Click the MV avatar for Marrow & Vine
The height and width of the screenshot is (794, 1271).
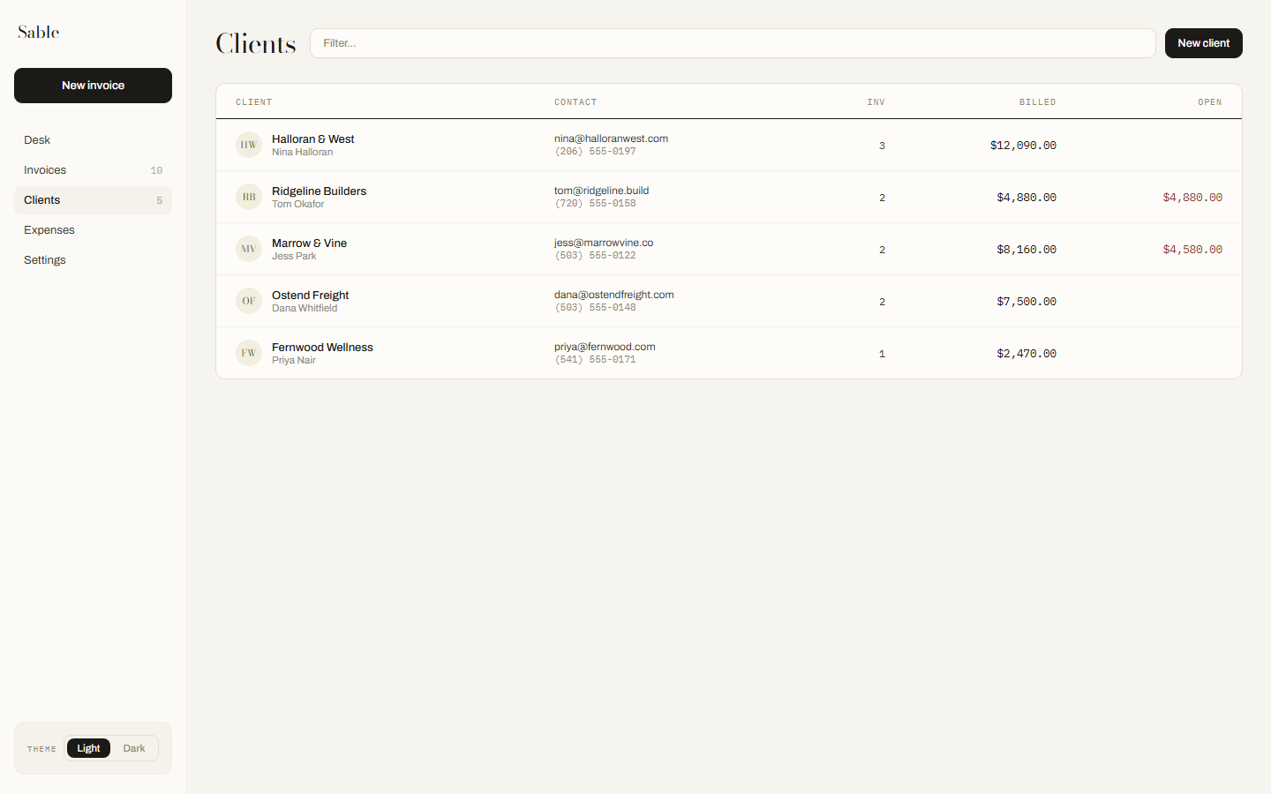249,249
